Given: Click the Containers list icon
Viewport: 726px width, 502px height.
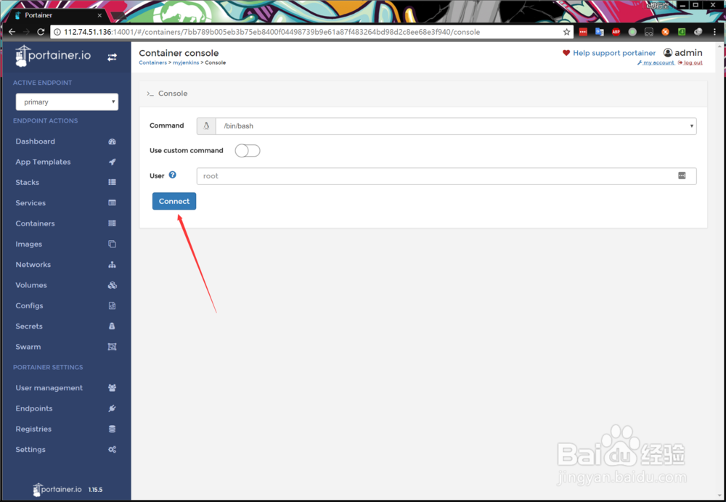Looking at the screenshot, I should (x=113, y=223).
